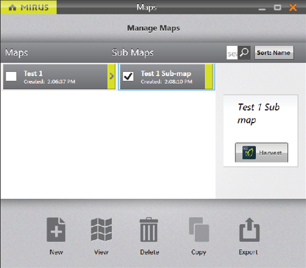Open the Sort: Name dropdown
The image size is (306, 268).
click(274, 53)
